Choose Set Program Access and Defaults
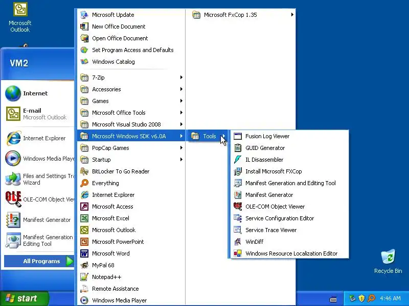The width and height of the screenshot is (409, 306). tap(131, 50)
